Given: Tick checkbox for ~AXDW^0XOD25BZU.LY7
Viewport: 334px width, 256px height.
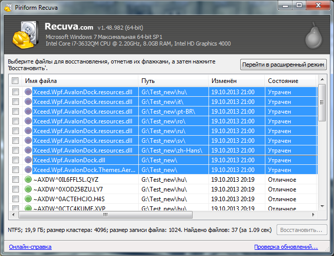Looking at the screenshot, I should (15, 189).
